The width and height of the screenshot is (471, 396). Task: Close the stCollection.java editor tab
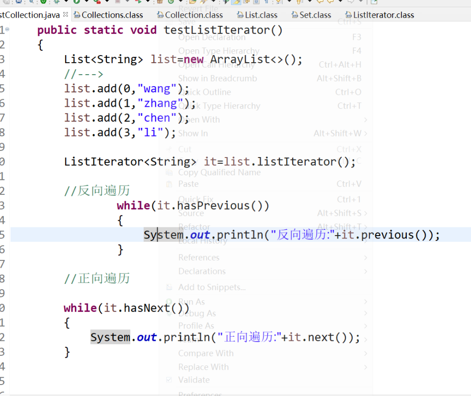click(x=66, y=14)
